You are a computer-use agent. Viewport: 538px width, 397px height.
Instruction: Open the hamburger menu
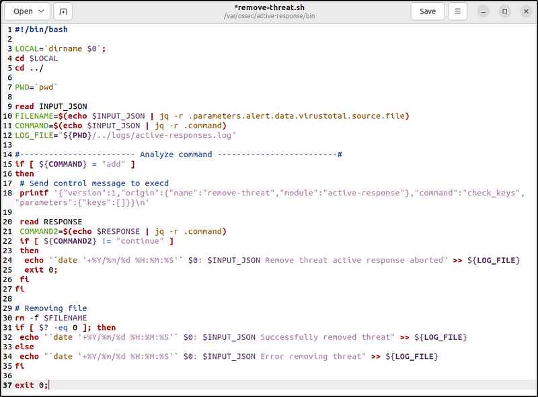pyautogui.click(x=457, y=11)
